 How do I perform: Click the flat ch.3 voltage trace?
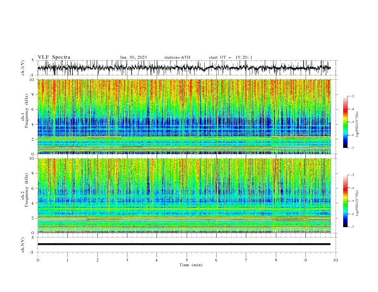coord(184,244)
